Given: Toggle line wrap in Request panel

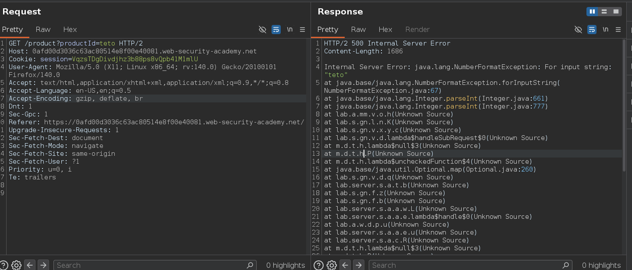Looking at the screenshot, I should click(276, 29).
